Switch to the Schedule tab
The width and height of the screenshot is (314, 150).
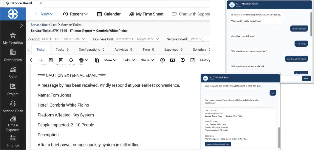(x=201, y=49)
